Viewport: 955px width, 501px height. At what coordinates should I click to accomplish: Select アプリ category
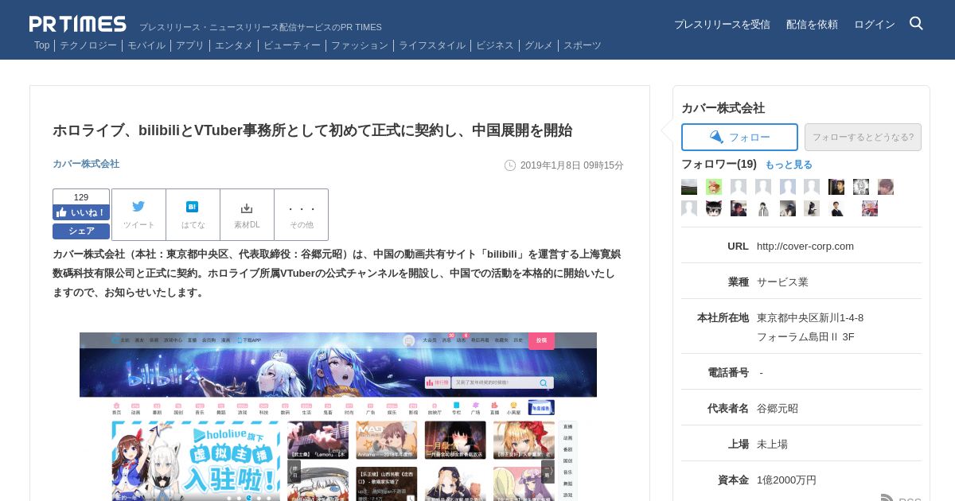(190, 45)
